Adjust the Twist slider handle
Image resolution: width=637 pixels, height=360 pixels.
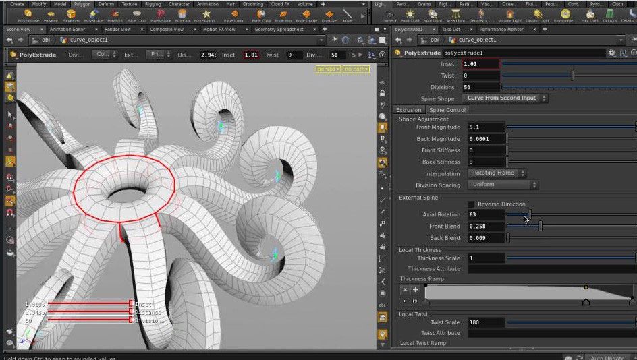(x=572, y=76)
